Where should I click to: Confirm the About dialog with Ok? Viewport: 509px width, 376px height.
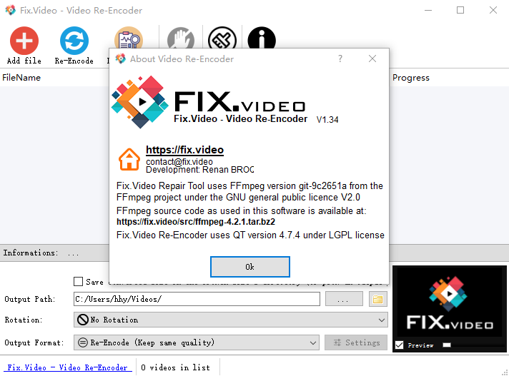(250, 267)
